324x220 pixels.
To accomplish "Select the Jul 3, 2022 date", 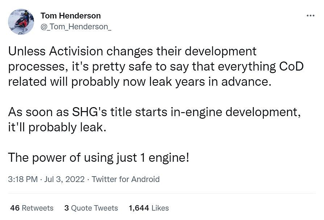I will point(65,179).
